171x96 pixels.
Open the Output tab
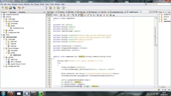(x=62, y=12)
